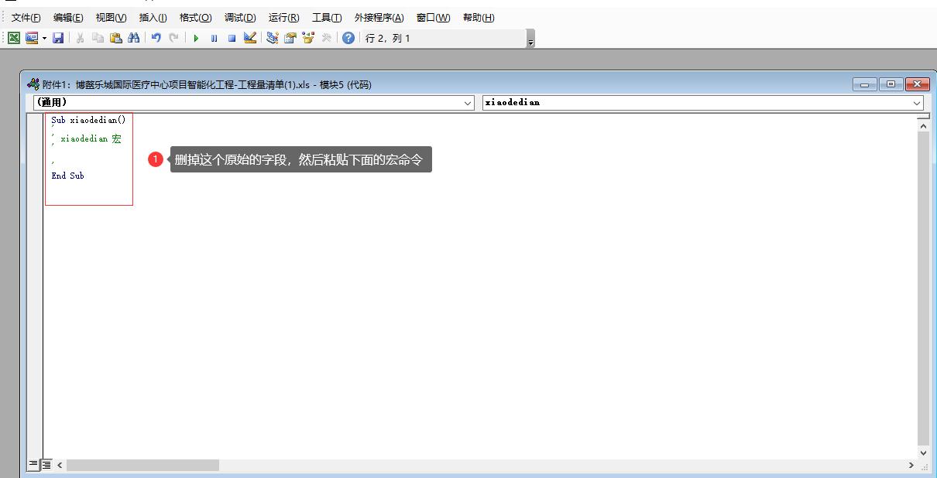Run the macro with the green play icon
The height and width of the screenshot is (478, 937).
pos(196,38)
